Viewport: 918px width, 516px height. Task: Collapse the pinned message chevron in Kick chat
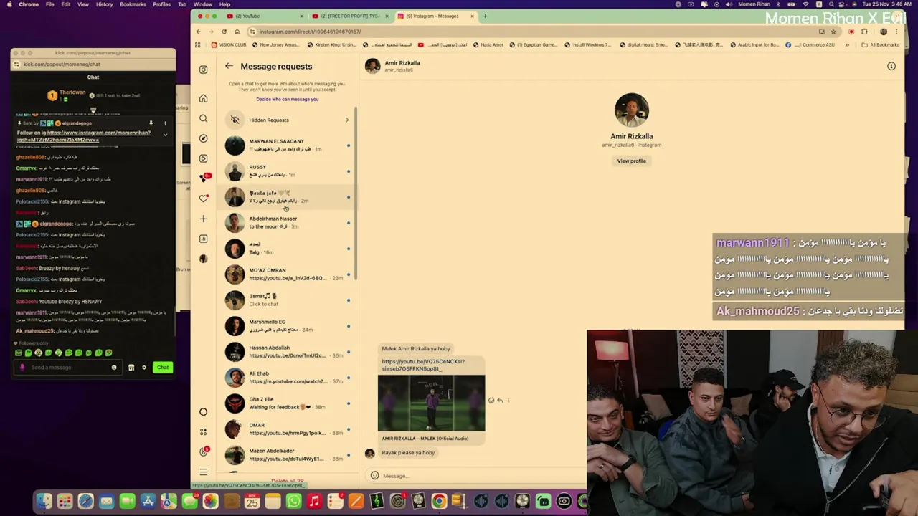click(x=165, y=135)
